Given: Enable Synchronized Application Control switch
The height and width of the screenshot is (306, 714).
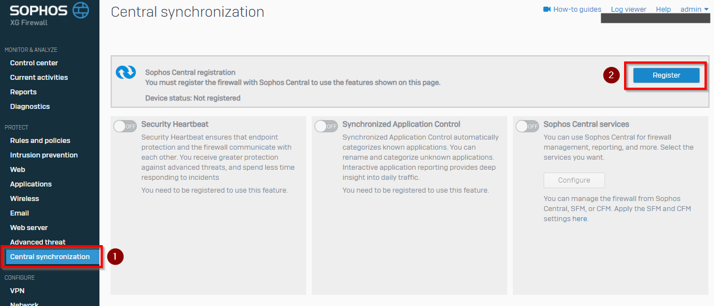Looking at the screenshot, I should (x=326, y=126).
